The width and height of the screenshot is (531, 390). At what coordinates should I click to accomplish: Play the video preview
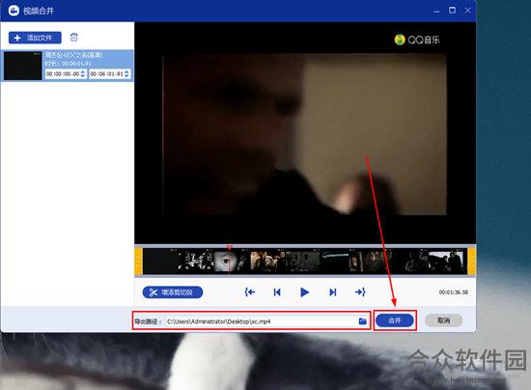pyautogui.click(x=304, y=292)
